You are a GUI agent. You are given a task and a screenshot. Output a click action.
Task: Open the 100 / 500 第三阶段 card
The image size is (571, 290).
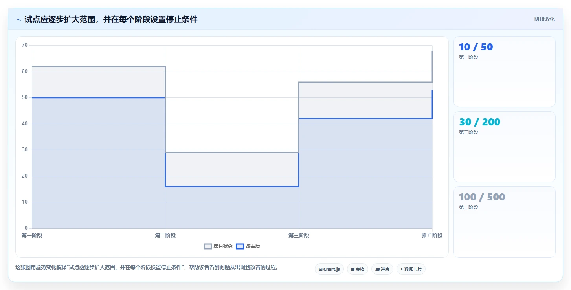tap(505, 222)
